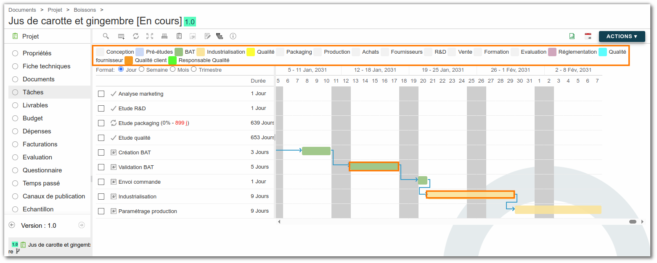This screenshot has width=657, height=263.
Task: Click the green spreadsheet export icon
Action: (572, 36)
